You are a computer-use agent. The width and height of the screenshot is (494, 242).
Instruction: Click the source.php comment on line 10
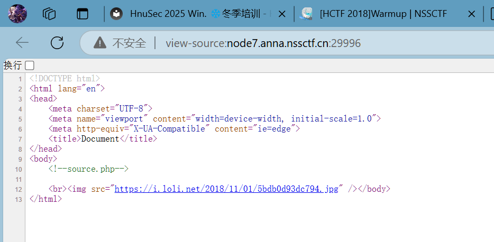tap(88, 169)
